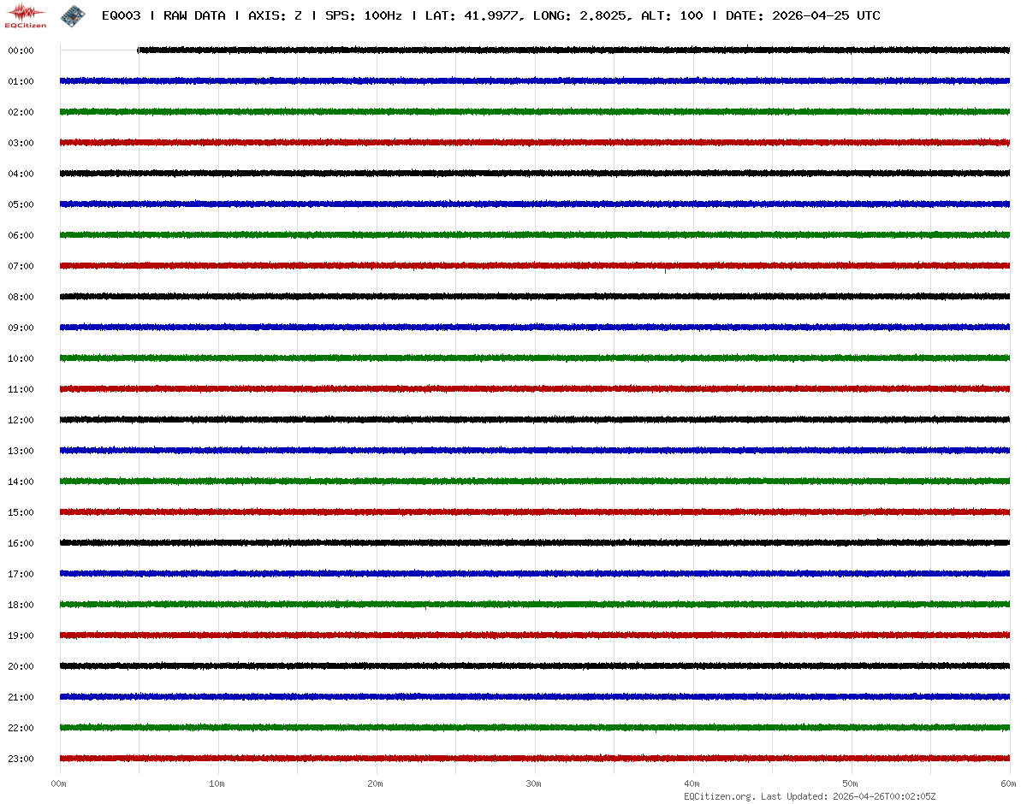Click the DATE: 2026-04-25 UTC header text
1027x804 pixels.
pos(803,15)
